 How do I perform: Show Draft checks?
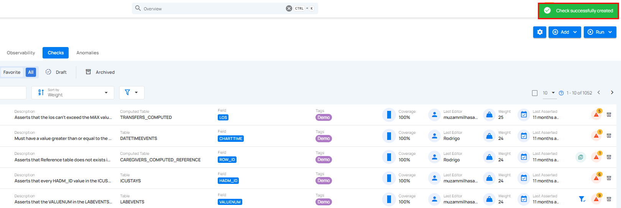tap(56, 72)
